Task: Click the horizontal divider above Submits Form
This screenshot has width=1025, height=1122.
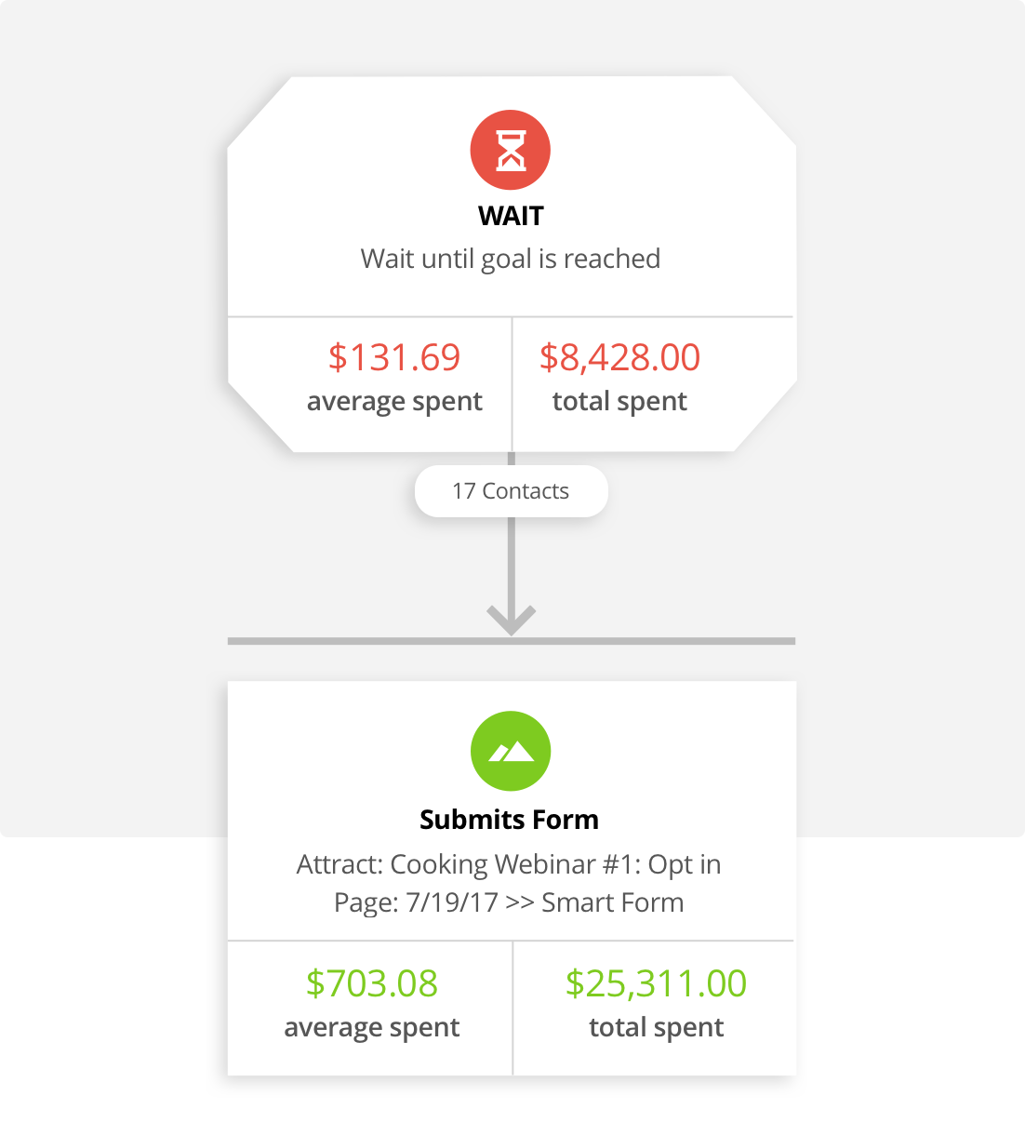Action: pyautogui.click(x=511, y=639)
